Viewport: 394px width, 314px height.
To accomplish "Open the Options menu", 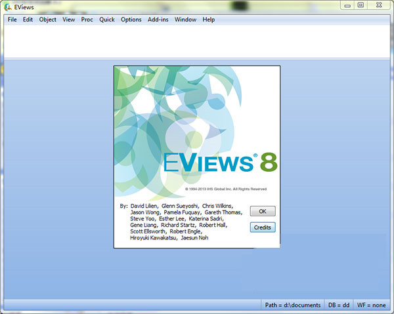I will 131,20.
